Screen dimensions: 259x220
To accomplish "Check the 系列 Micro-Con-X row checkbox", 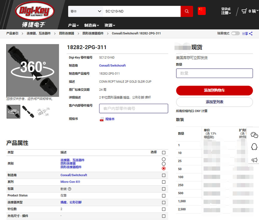I will [164, 182].
